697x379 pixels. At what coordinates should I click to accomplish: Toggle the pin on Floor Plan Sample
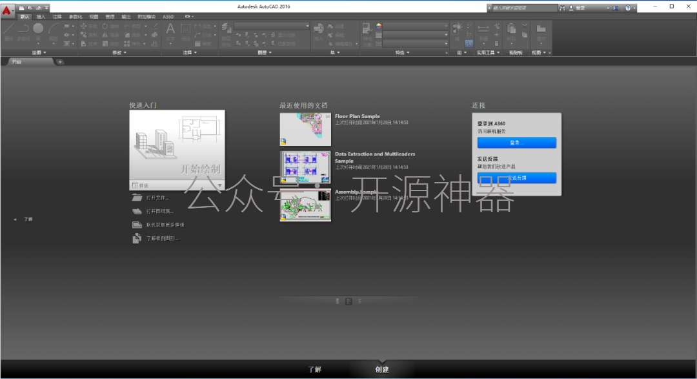pyautogui.click(x=328, y=117)
